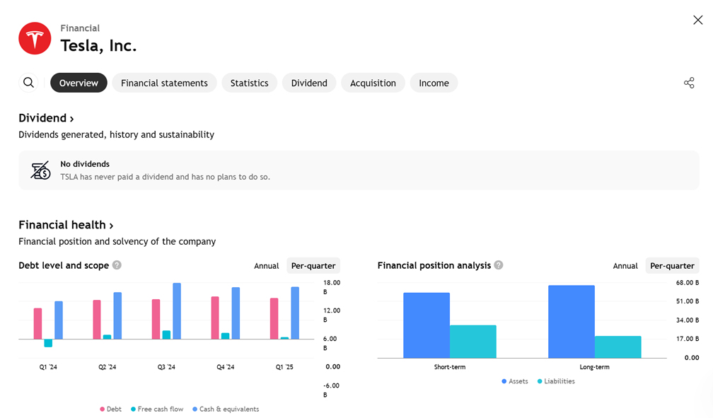Viewport: 713px width, 418px height.
Task: Select Per-quarter for Financial position analysis
Action: pyautogui.click(x=672, y=266)
